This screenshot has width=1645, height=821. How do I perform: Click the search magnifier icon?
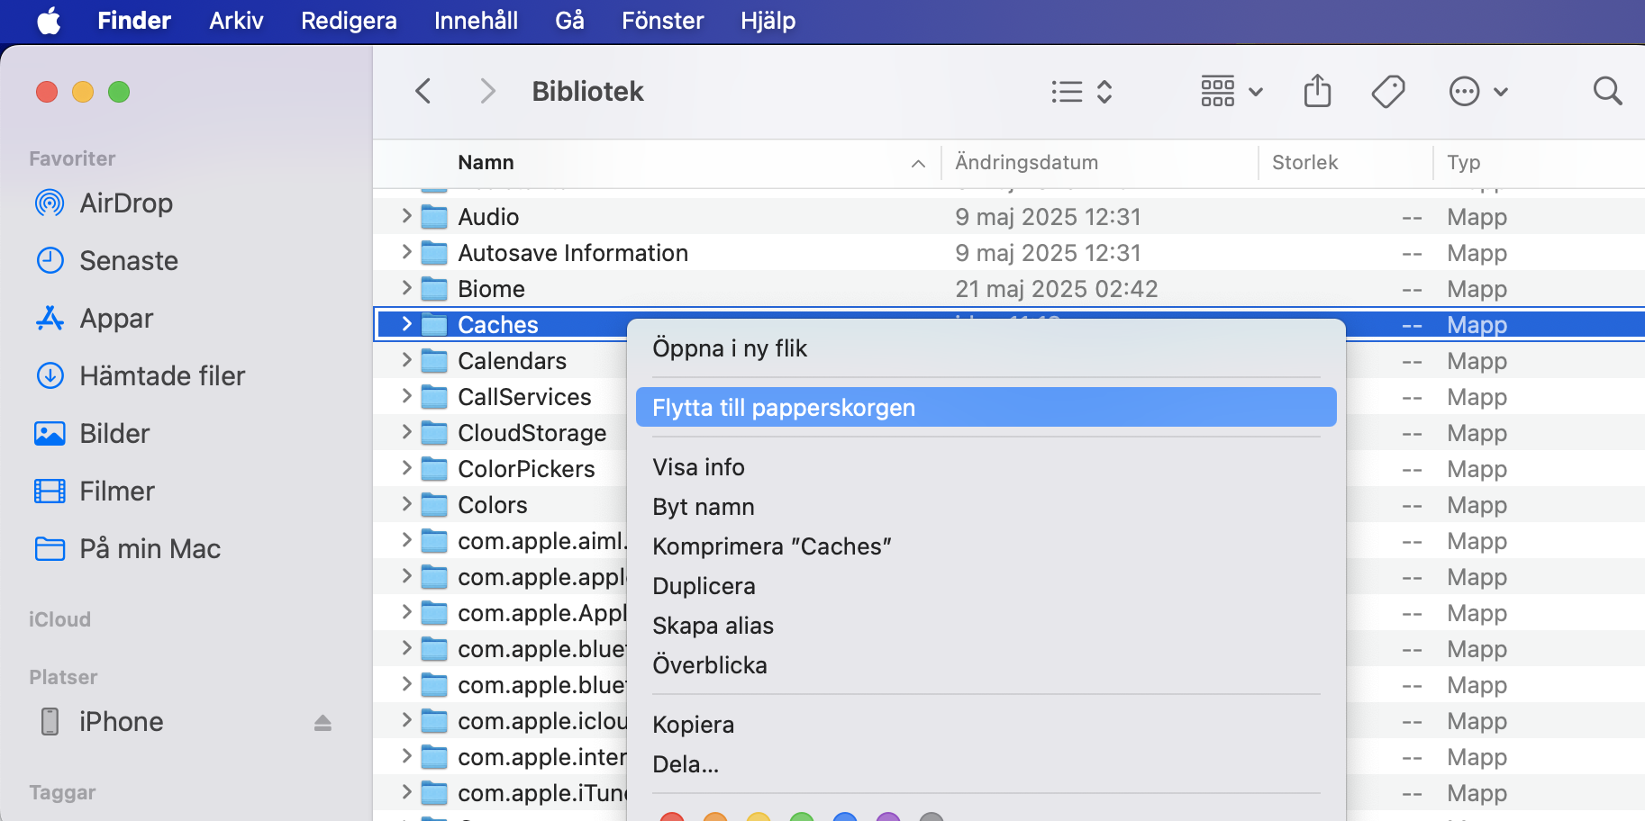1607,91
